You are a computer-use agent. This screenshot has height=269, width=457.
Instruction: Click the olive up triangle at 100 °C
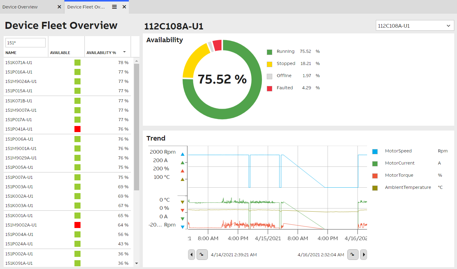183,179
